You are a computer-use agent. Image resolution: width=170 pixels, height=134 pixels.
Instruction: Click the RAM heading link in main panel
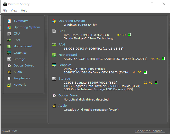coord(62,44)
